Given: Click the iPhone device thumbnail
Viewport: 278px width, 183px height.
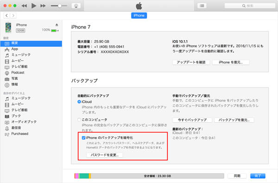Looking at the screenshot, I should [x=8, y=27].
